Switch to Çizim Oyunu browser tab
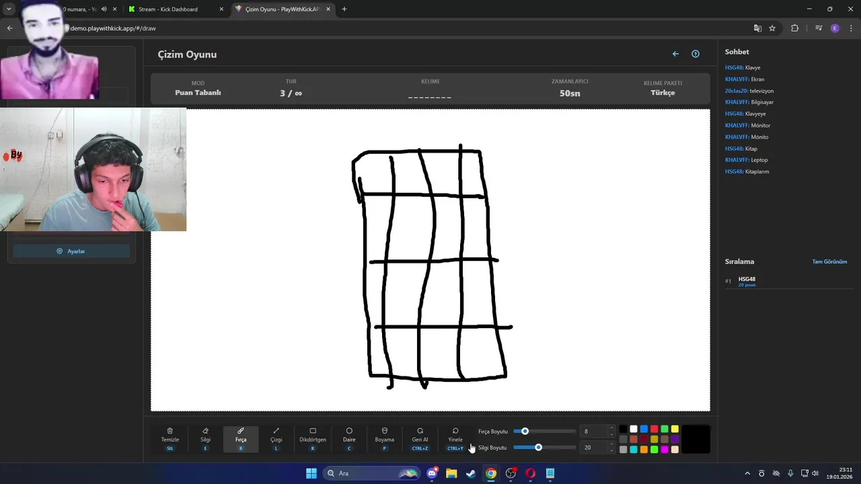 pos(282,9)
